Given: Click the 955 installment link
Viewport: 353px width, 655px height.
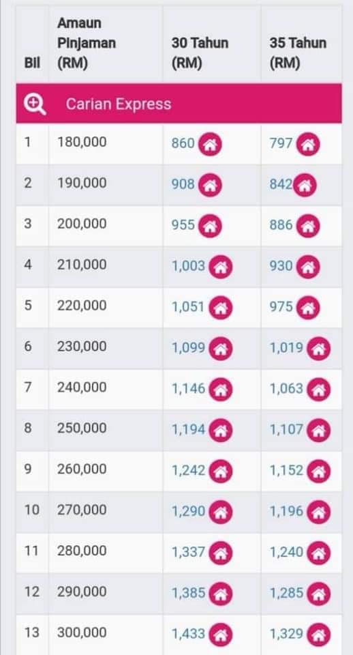Looking at the screenshot, I should coord(183,224).
